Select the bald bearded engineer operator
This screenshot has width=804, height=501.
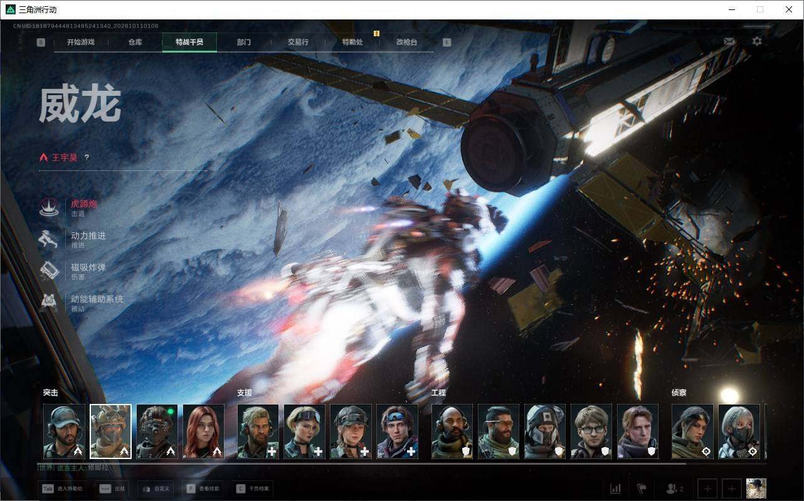[x=452, y=431]
